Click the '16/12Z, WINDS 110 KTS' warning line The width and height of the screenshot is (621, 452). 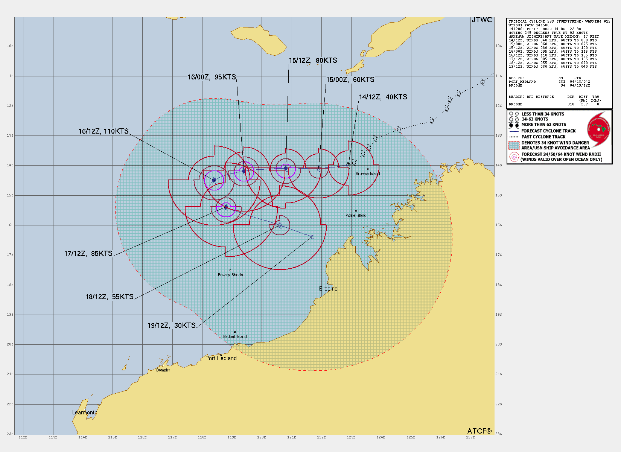(x=553, y=55)
